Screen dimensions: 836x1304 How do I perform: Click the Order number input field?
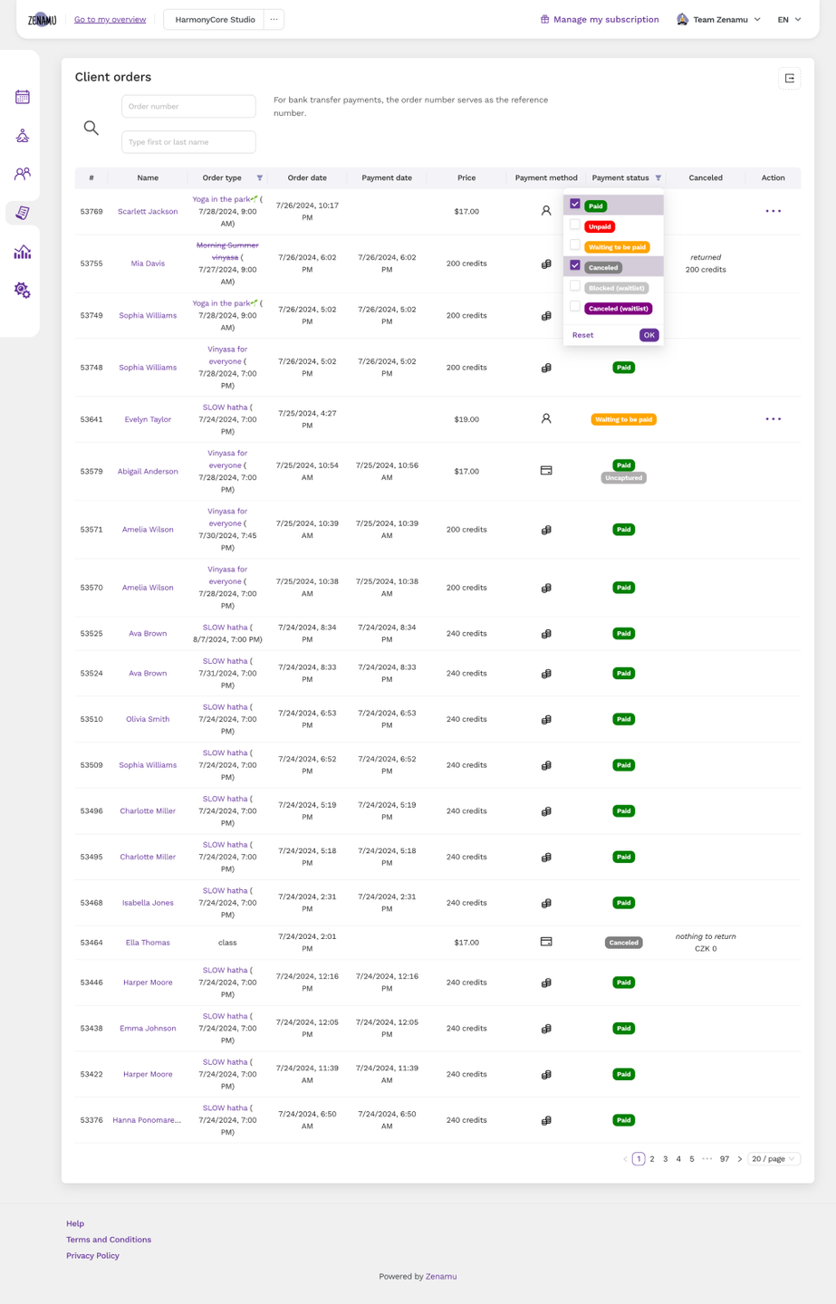coord(188,107)
